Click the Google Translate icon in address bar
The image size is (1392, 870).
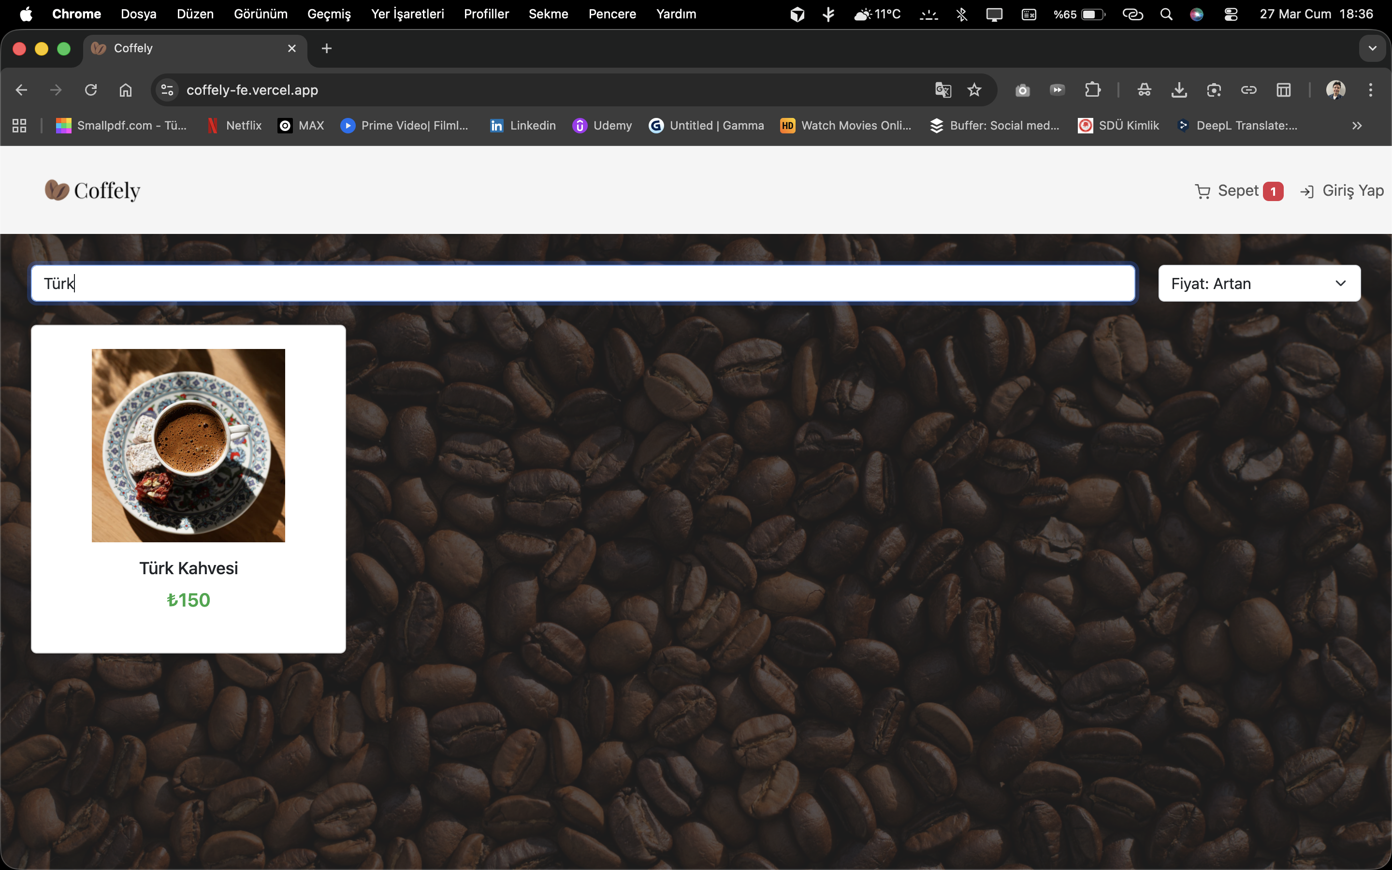pyautogui.click(x=943, y=90)
